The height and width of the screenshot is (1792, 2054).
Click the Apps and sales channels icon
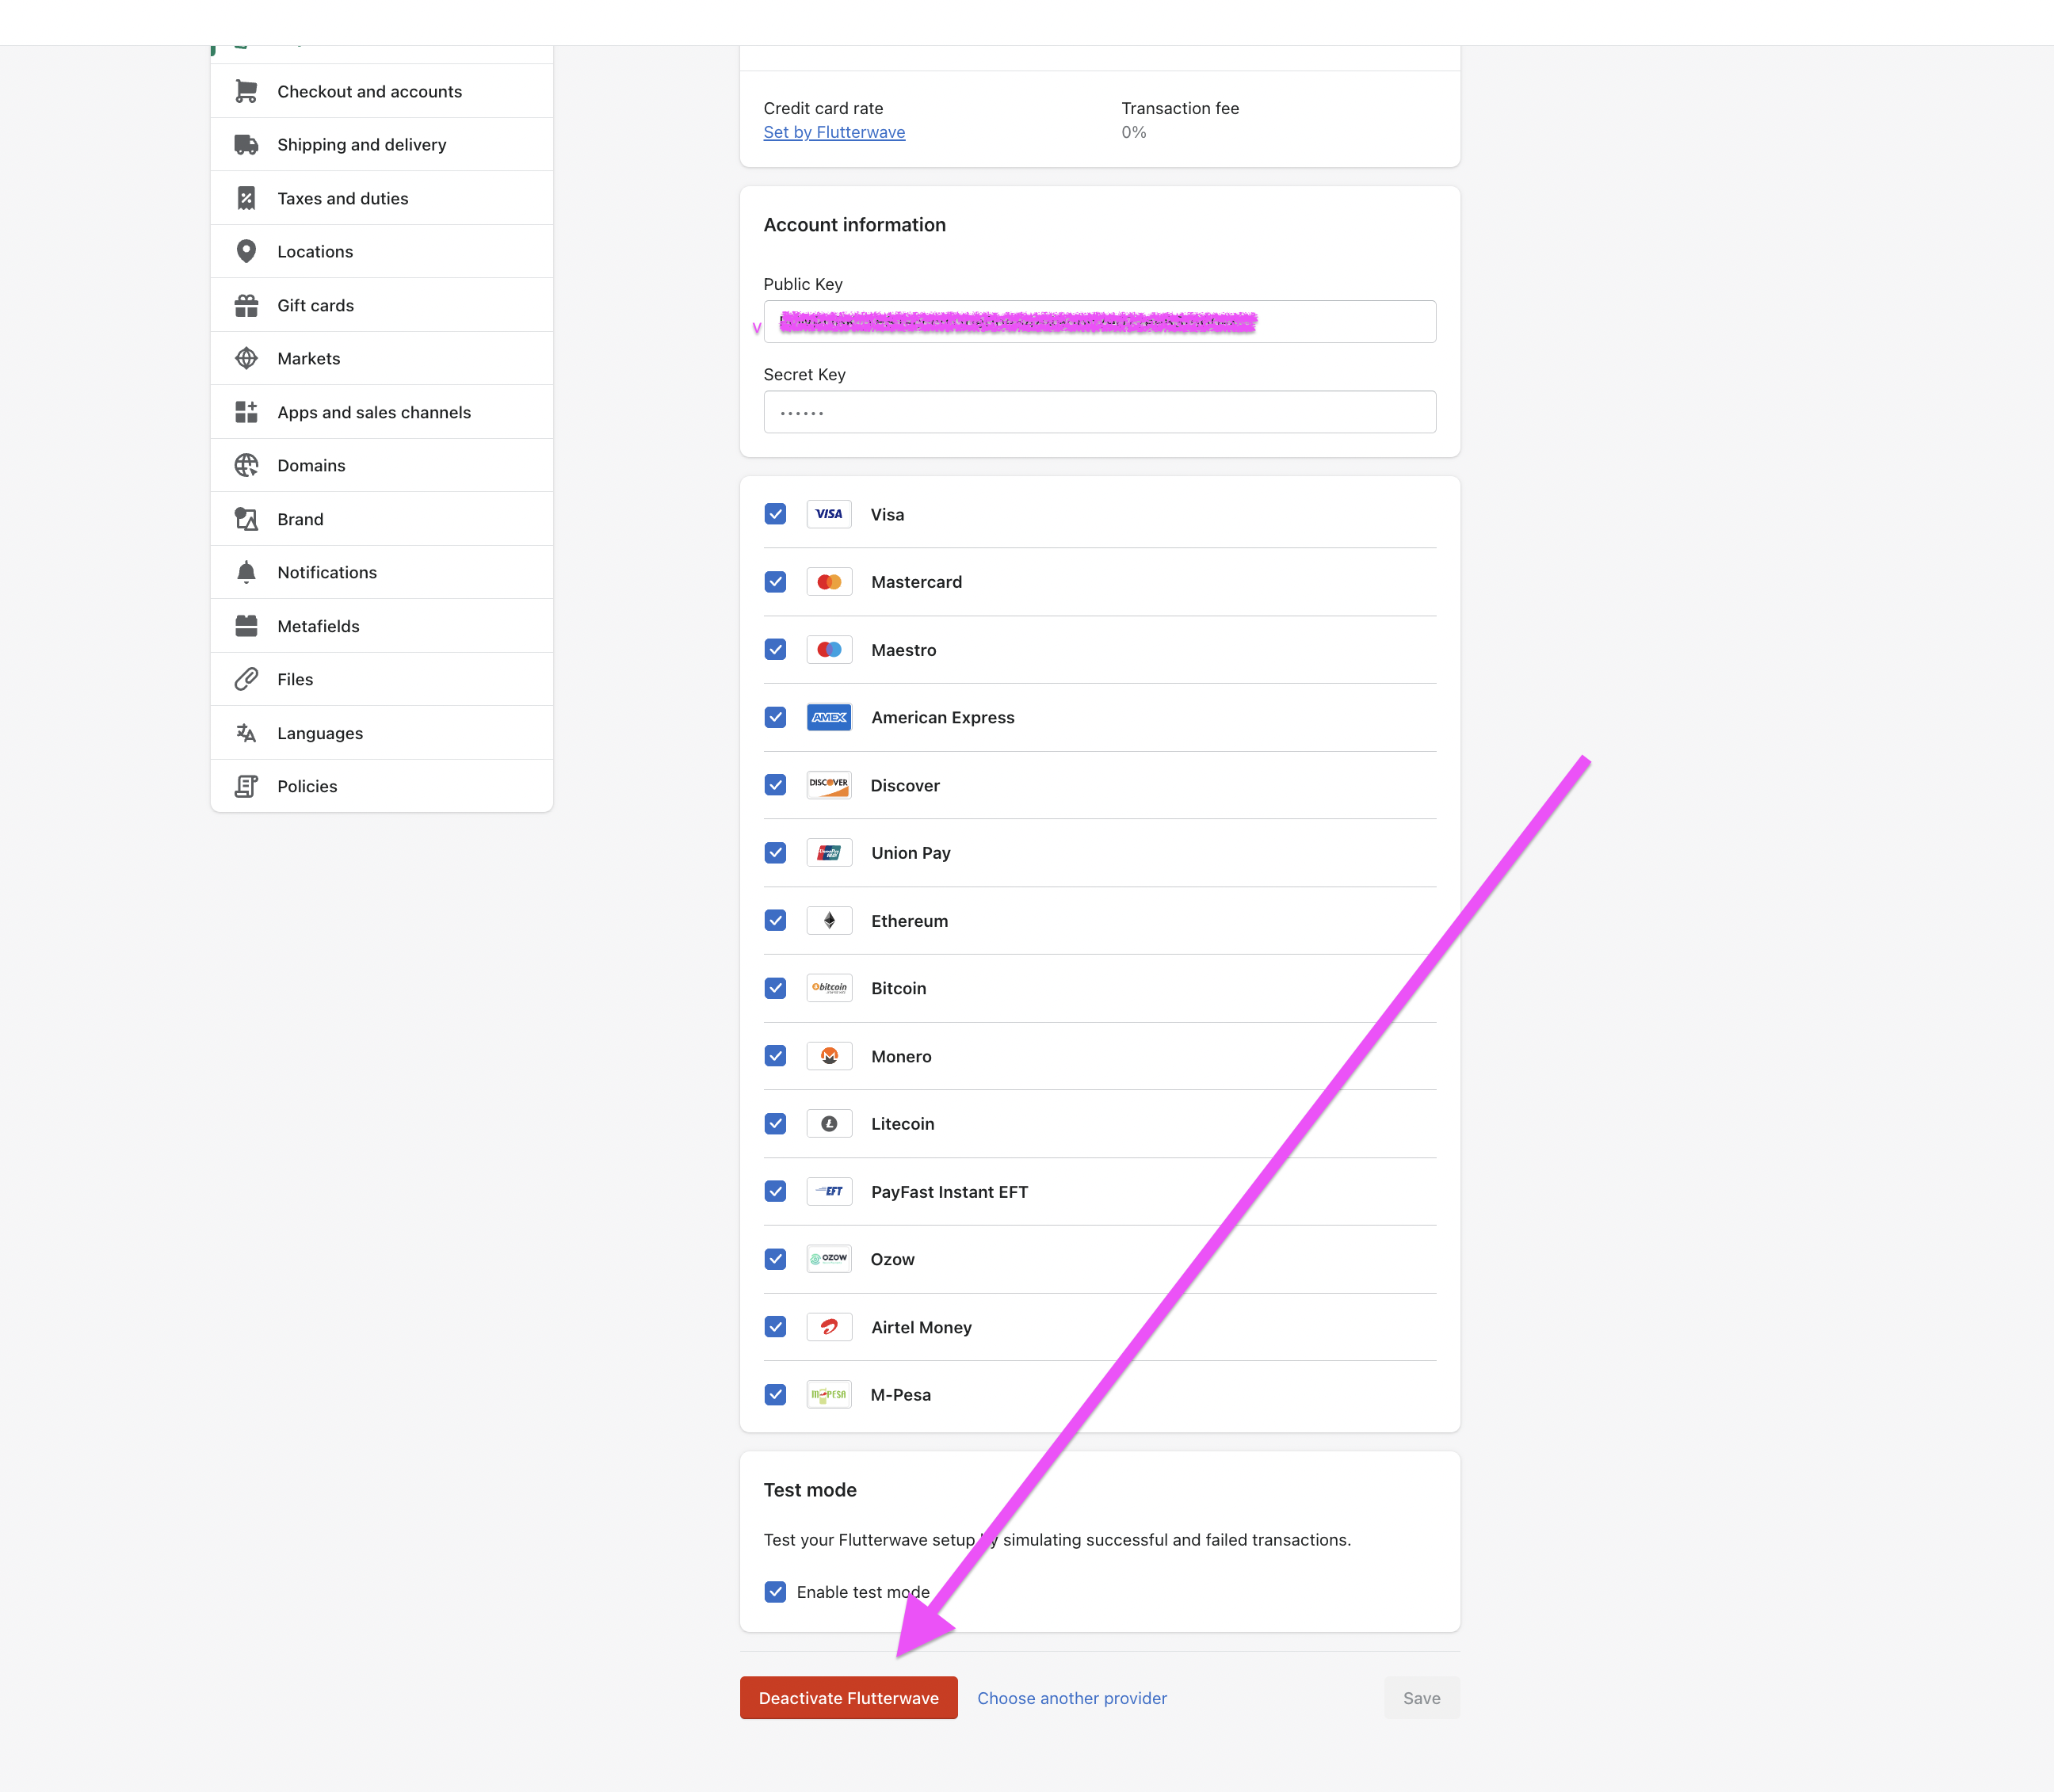(246, 412)
